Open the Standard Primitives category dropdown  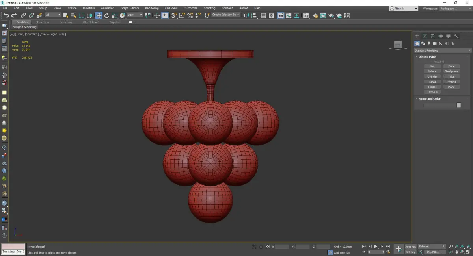click(x=443, y=50)
